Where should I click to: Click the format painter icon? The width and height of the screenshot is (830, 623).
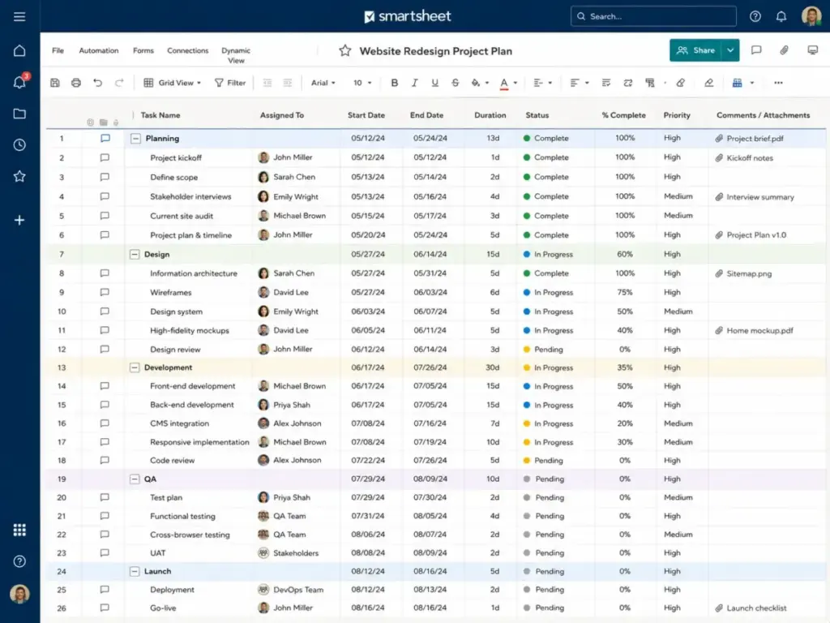tap(650, 83)
